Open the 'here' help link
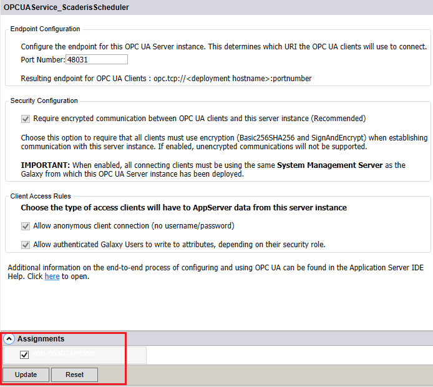433x387 pixels. coord(52,277)
